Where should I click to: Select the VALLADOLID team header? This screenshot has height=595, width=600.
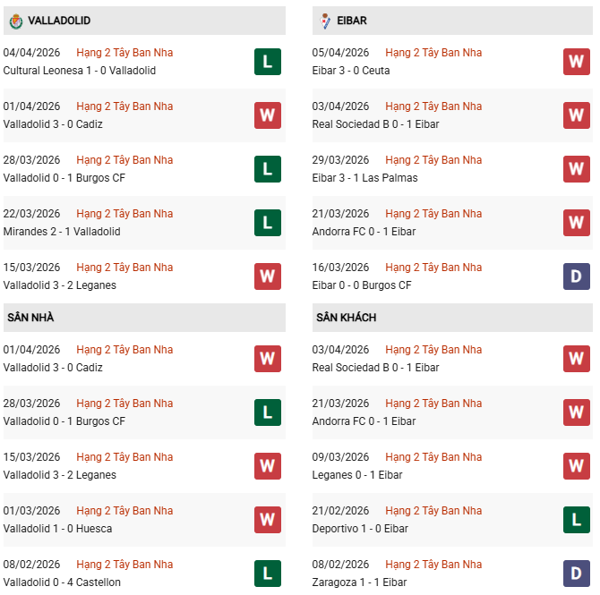pos(59,21)
